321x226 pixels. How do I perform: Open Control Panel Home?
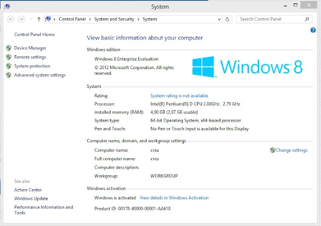[x=34, y=34]
